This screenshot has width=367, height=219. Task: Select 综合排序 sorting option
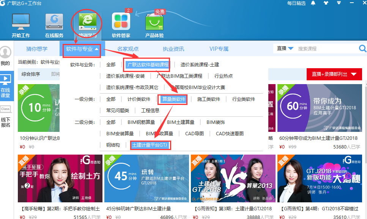point(31,74)
